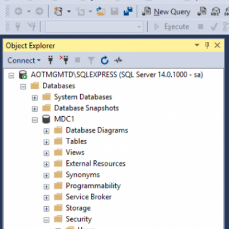Click the New Project icon
This screenshot has width=229, height=229.
pos(58,11)
